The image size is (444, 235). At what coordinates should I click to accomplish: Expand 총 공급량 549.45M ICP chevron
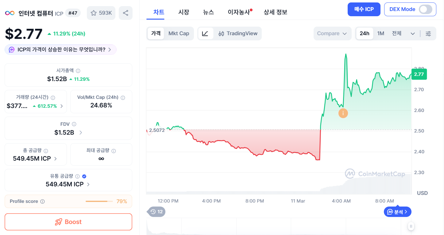click(56, 159)
